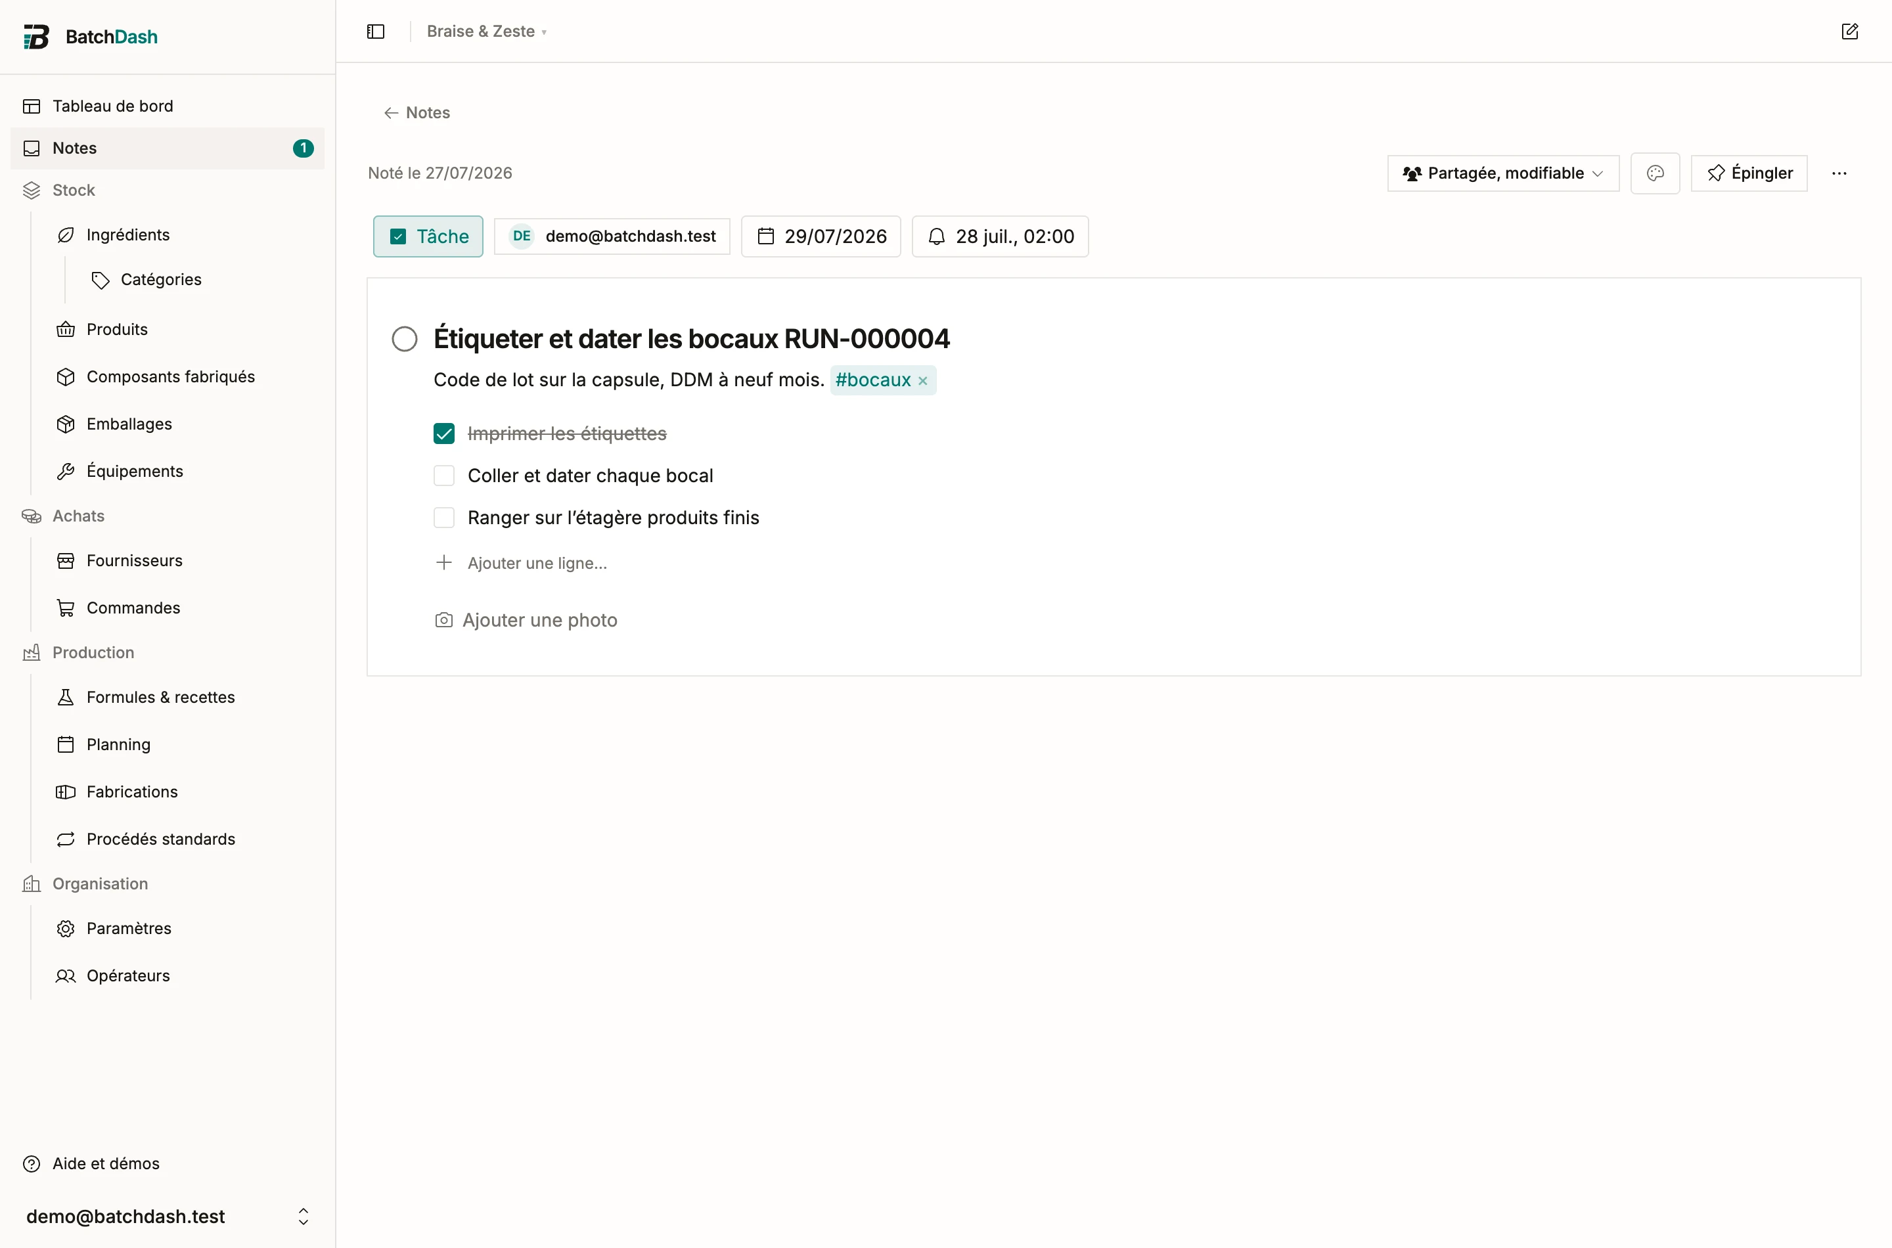This screenshot has width=1892, height=1248.
Task: Click the compose new note icon
Action: click(1850, 31)
